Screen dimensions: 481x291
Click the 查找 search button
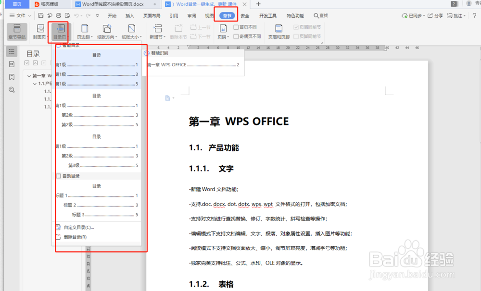pyautogui.click(x=321, y=16)
